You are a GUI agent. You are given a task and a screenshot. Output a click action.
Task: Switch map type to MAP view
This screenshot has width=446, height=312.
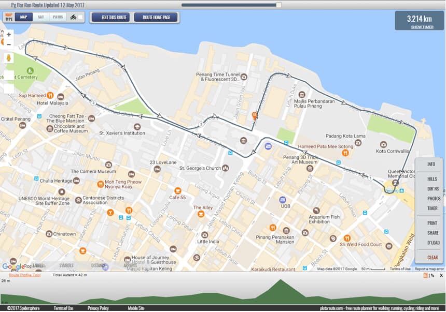point(24,17)
